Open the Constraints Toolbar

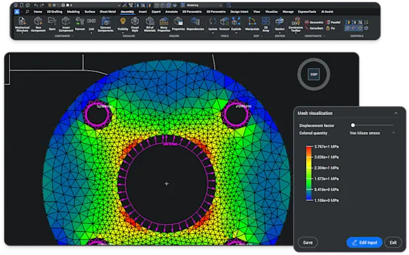tap(296, 24)
